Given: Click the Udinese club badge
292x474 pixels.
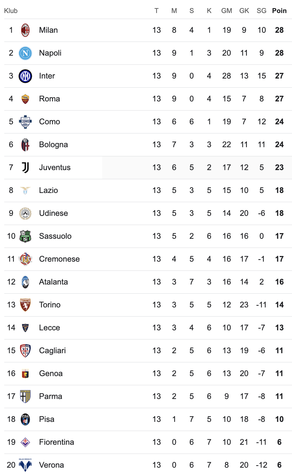Looking at the screenshot, I should (x=25, y=213).
